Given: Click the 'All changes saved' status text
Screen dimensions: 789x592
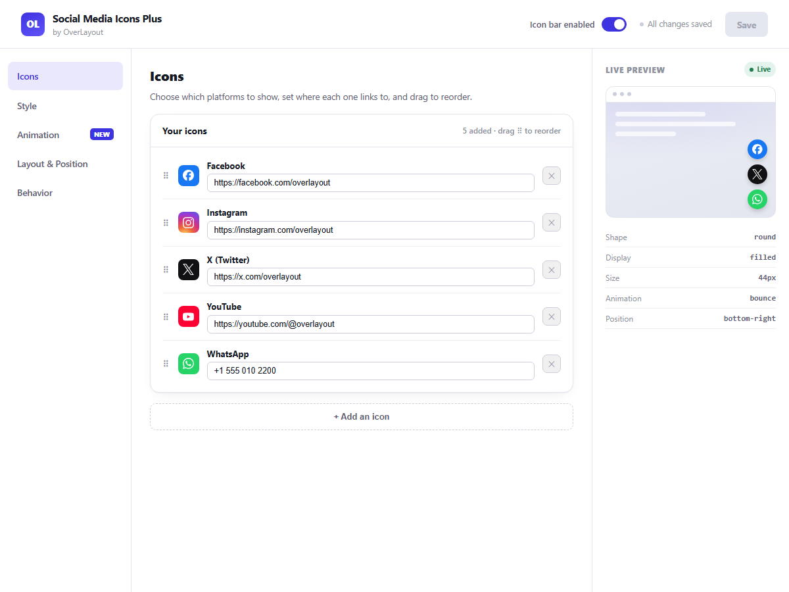Looking at the screenshot, I should [680, 24].
